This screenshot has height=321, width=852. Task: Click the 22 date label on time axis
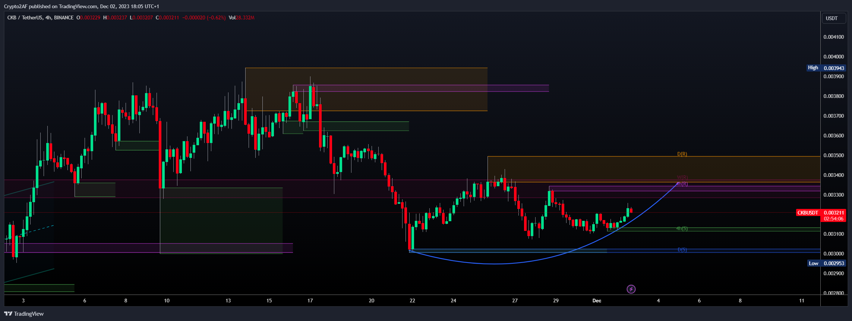[x=412, y=301]
